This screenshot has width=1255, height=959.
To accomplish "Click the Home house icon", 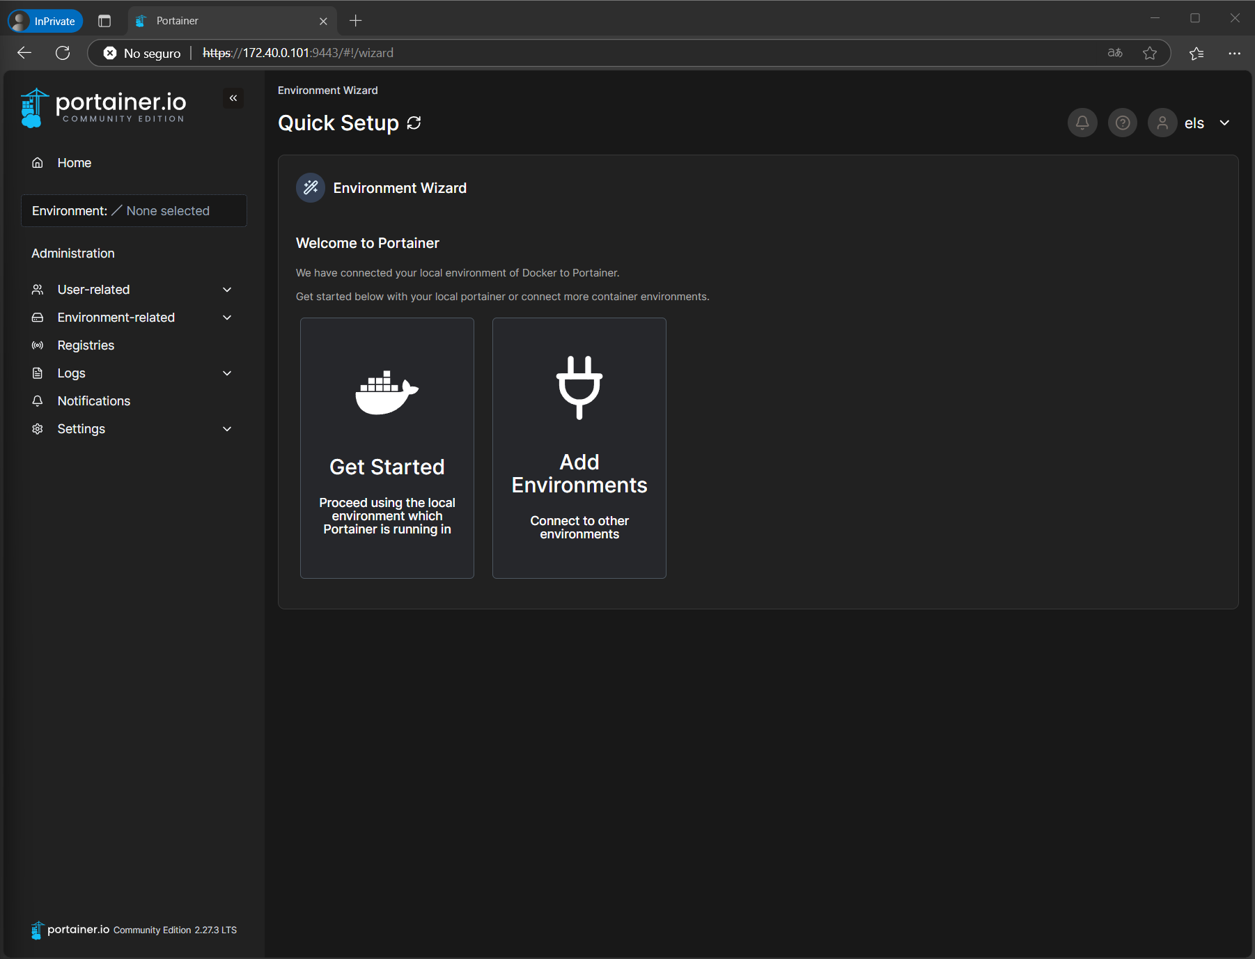I will (38, 163).
